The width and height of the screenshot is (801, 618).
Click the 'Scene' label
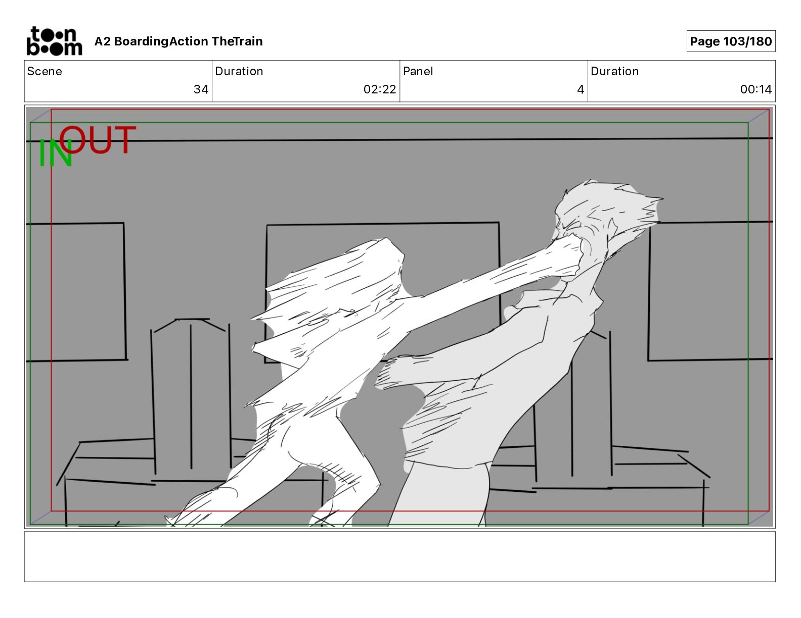[x=45, y=71]
